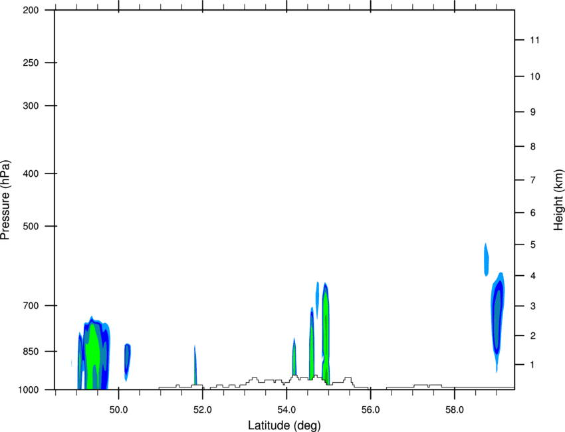Click height label 11
This screenshot has height=432, width=565.
pyautogui.click(x=534, y=40)
